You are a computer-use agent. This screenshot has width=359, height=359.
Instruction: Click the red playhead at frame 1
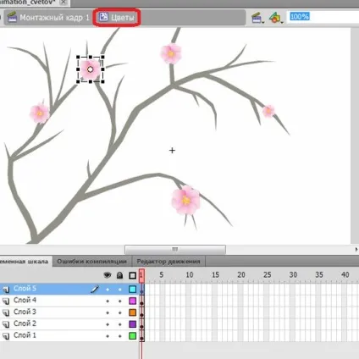click(141, 275)
